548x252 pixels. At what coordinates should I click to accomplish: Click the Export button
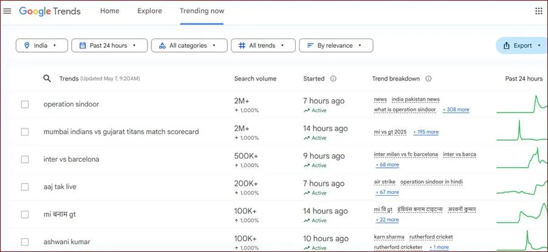pos(522,45)
